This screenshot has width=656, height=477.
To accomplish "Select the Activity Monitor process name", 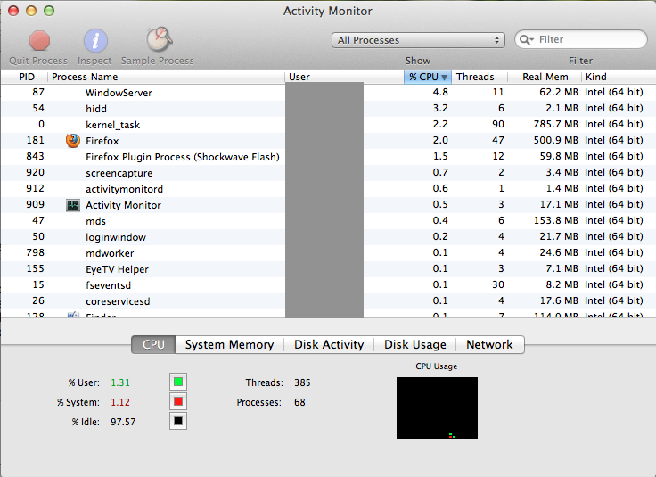I will [x=123, y=205].
